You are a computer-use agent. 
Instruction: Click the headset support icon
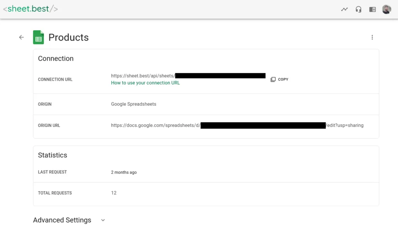tap(358, 9)
